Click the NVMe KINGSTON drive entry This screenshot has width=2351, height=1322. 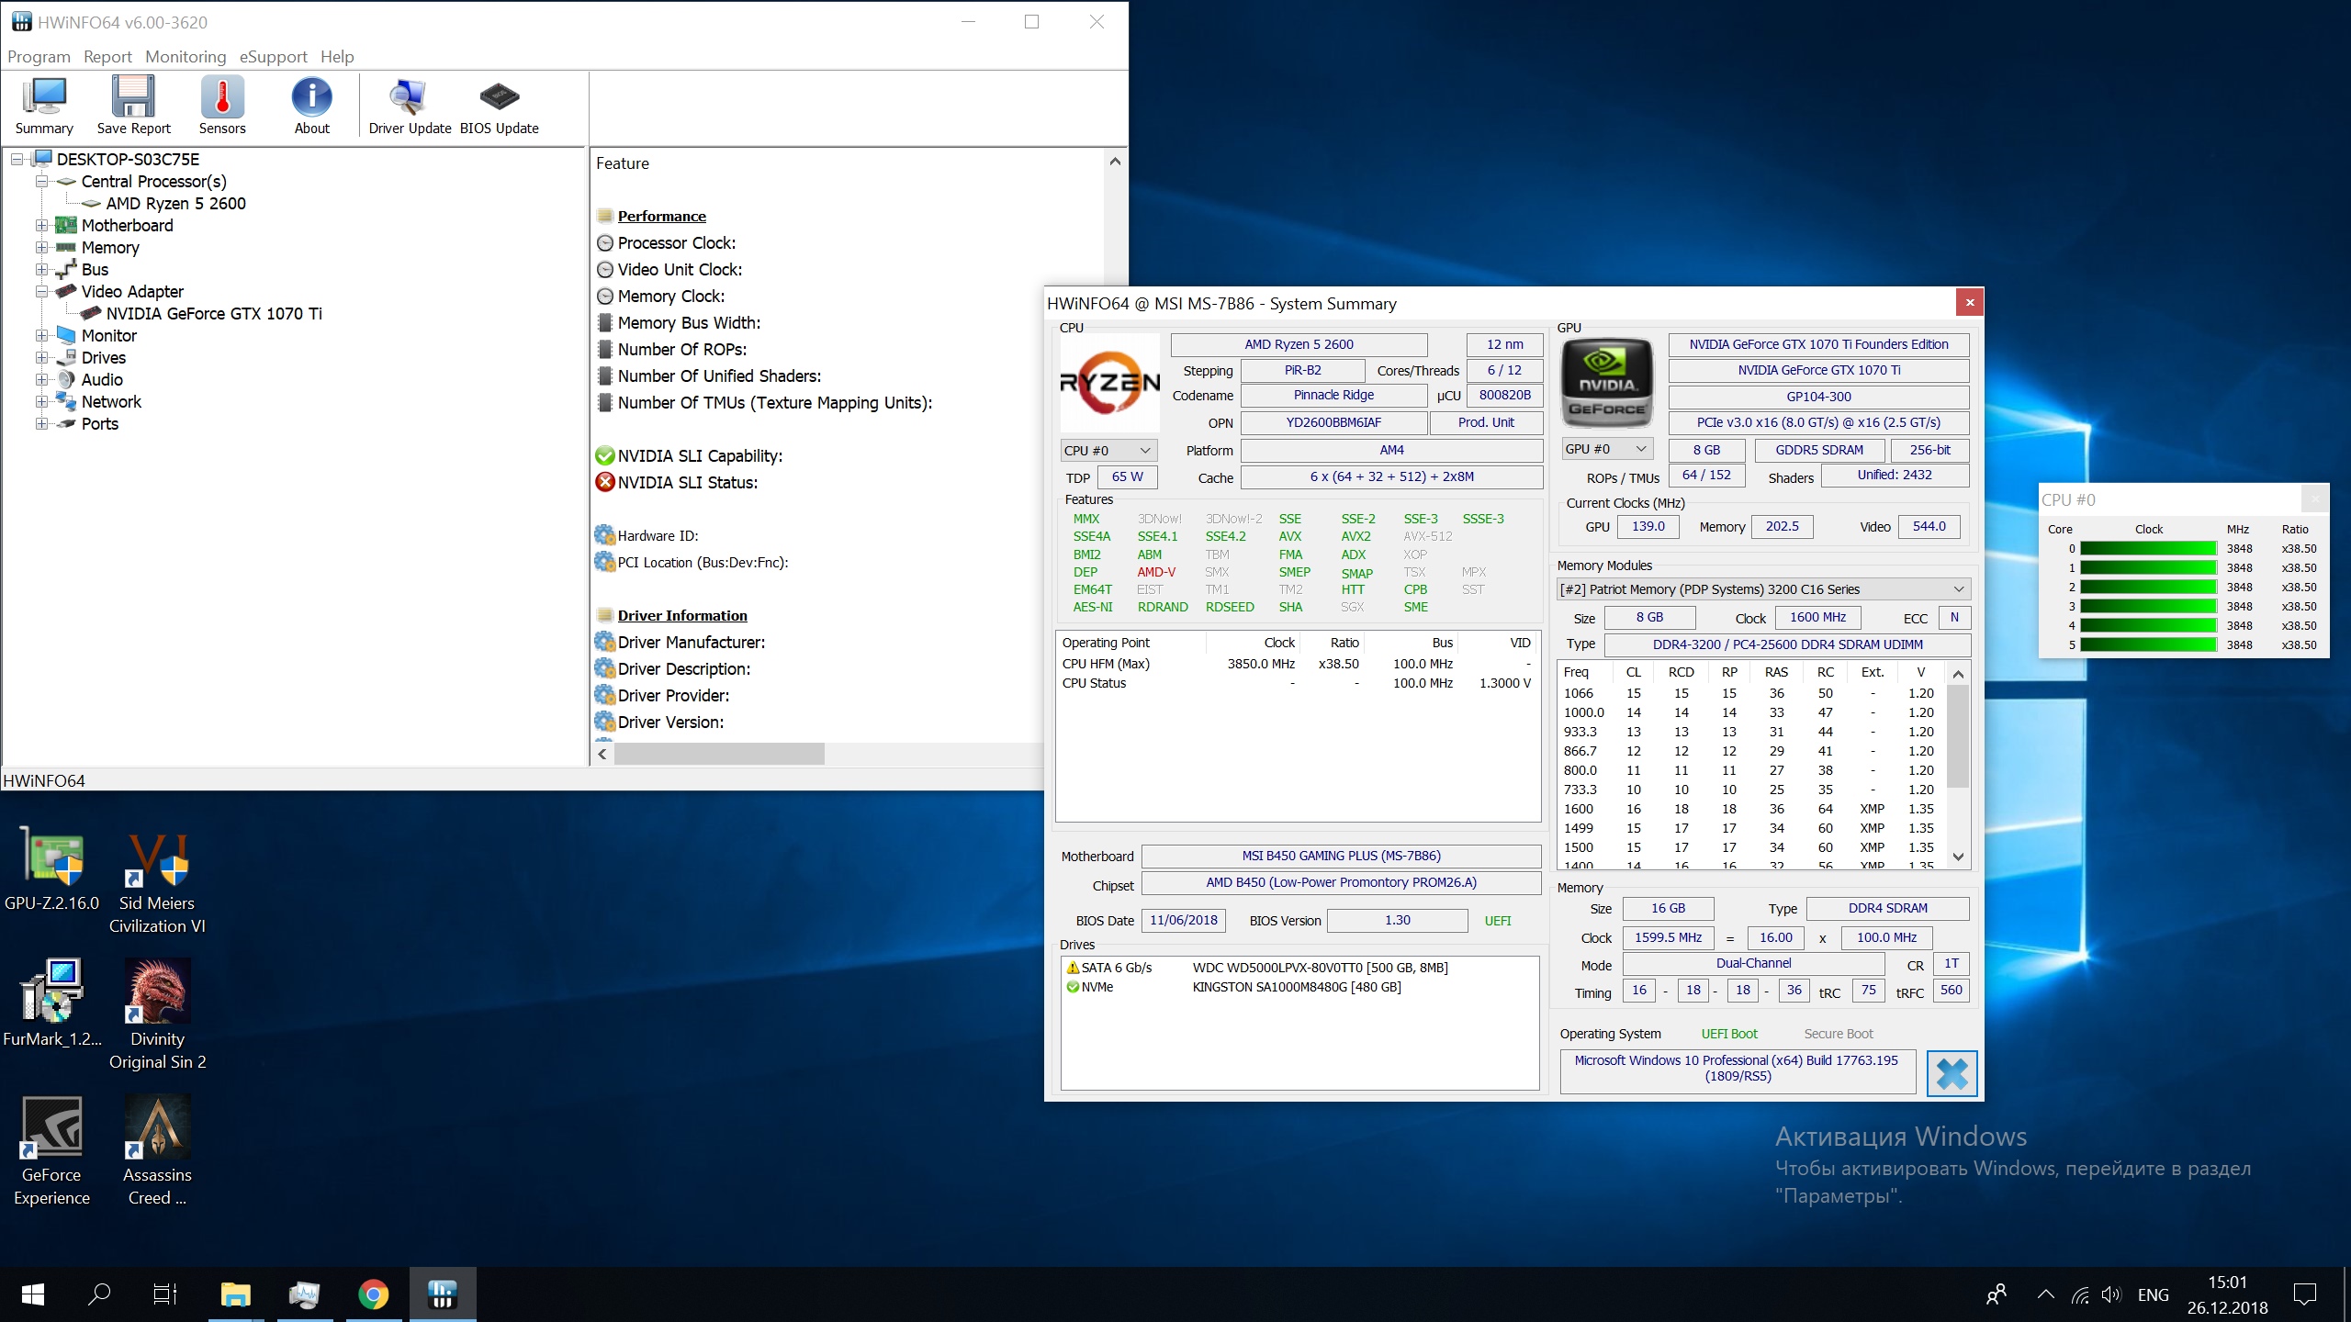pyautogui.click(x=1233, y=988)
